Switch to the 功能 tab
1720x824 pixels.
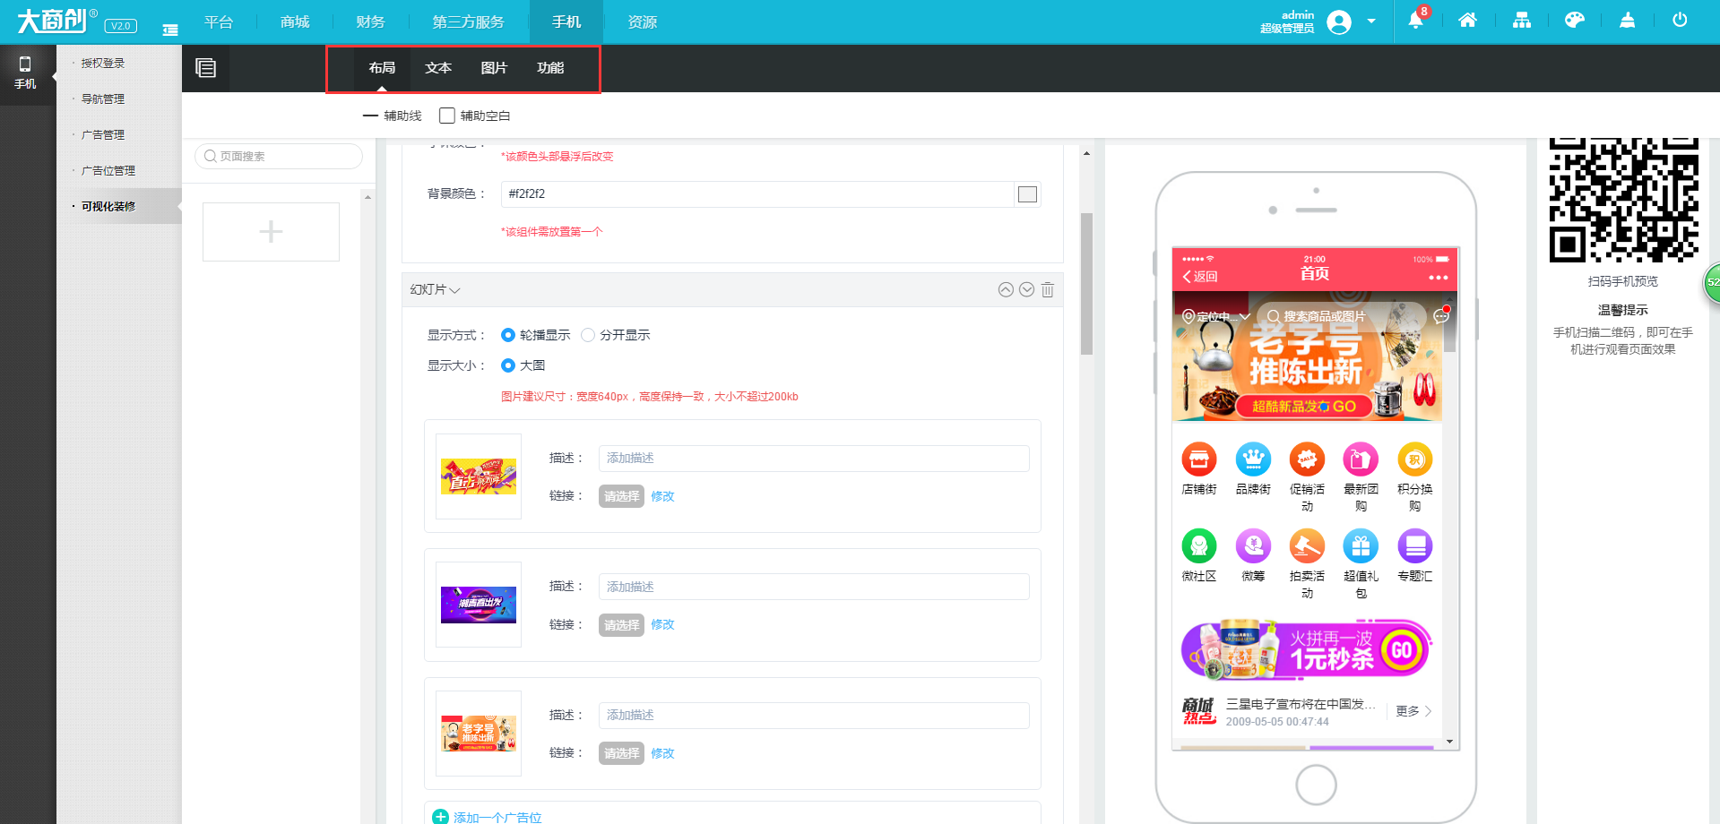tap(550, 68)
